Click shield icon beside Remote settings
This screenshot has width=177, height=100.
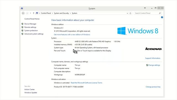coord(22,27)
